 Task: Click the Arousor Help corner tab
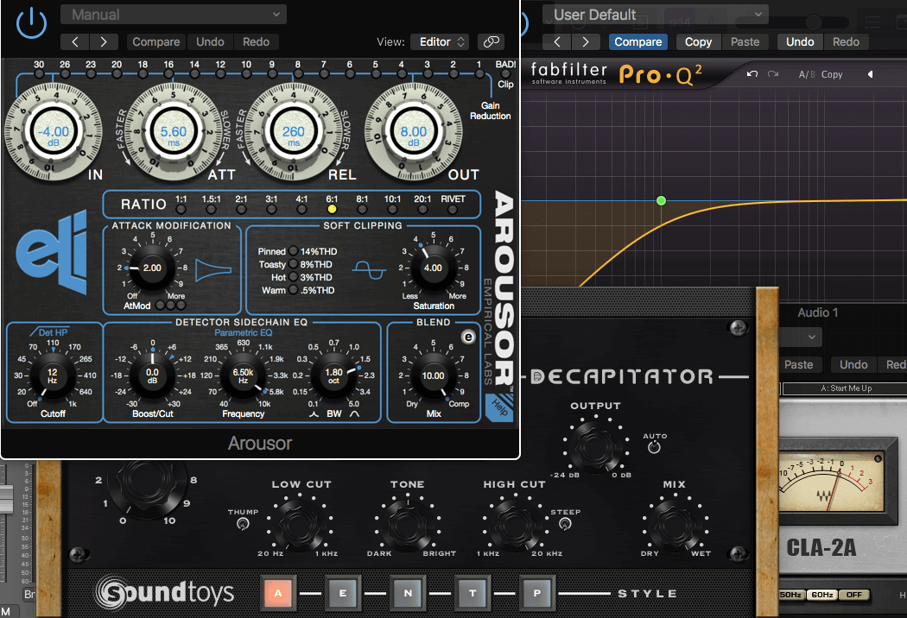[x=499, y=408]
